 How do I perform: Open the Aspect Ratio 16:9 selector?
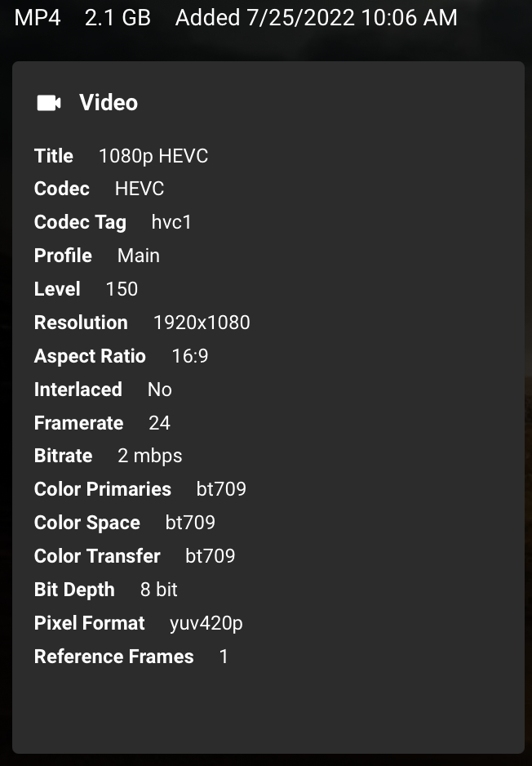(188, 356)
